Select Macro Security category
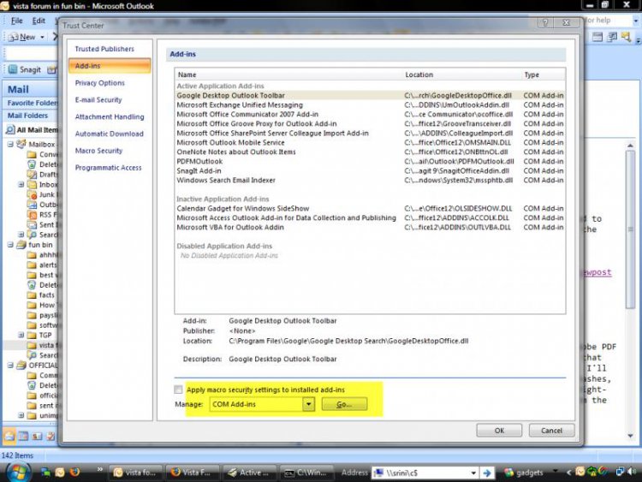 (98, 151)
